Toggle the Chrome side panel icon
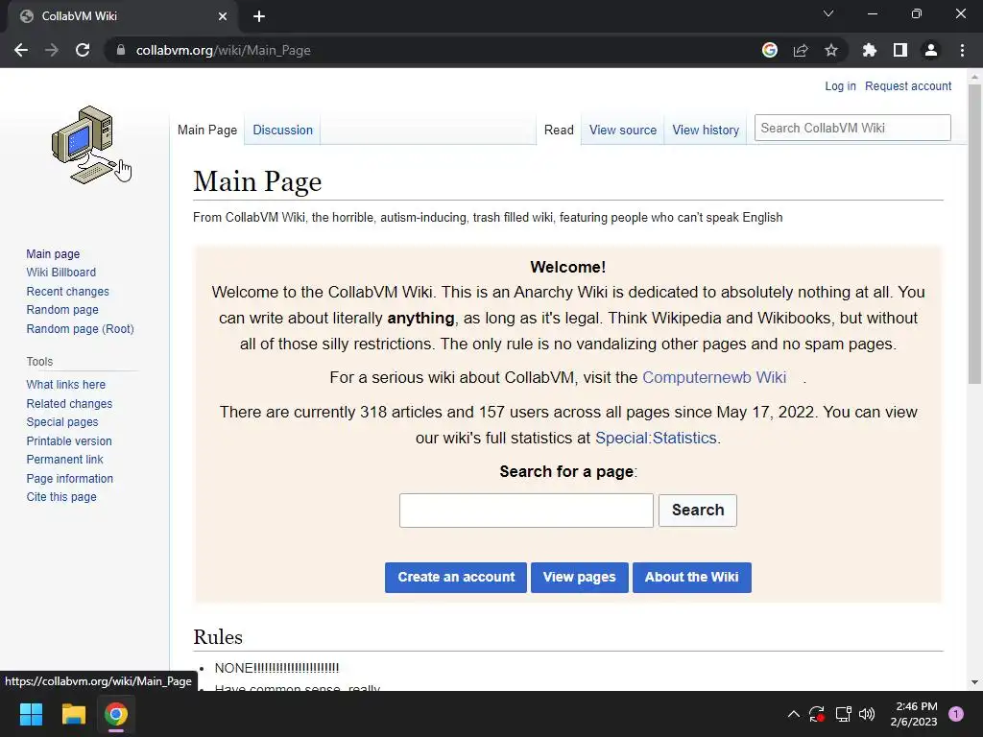Image resolution: width=983 pixels, height=737 pixels. [900, 50]
